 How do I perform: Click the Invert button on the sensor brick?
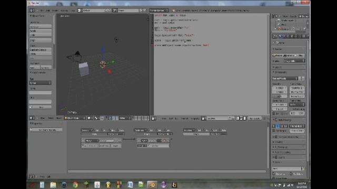point(116,146)
